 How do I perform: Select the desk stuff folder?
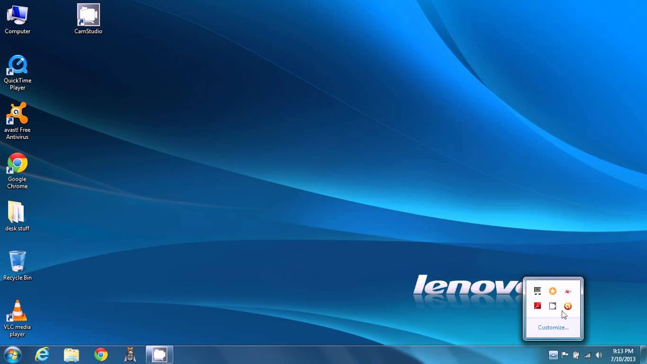[x=17, y=216]
